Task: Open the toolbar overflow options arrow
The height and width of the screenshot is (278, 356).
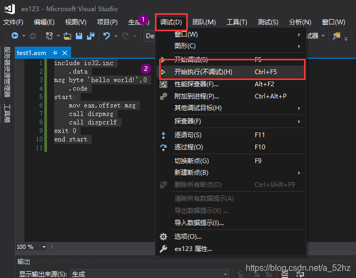Action: pyautogui.click(x=346, y=39)
